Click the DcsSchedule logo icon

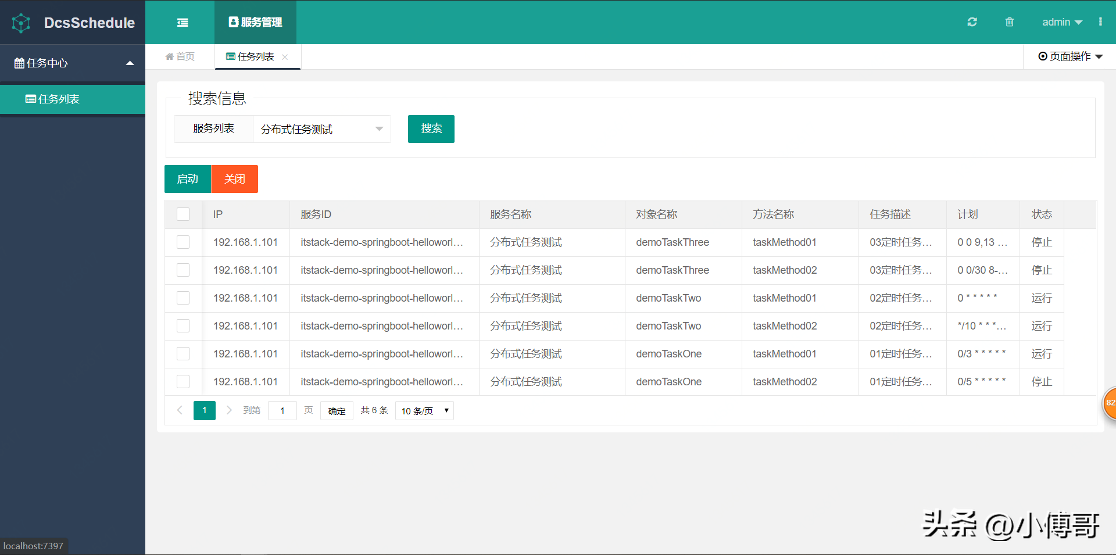(x=21, y=23)
